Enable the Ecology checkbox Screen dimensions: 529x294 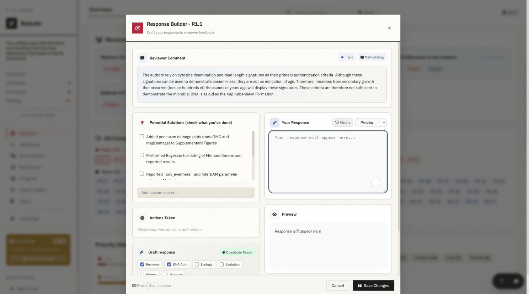point(197,264)
